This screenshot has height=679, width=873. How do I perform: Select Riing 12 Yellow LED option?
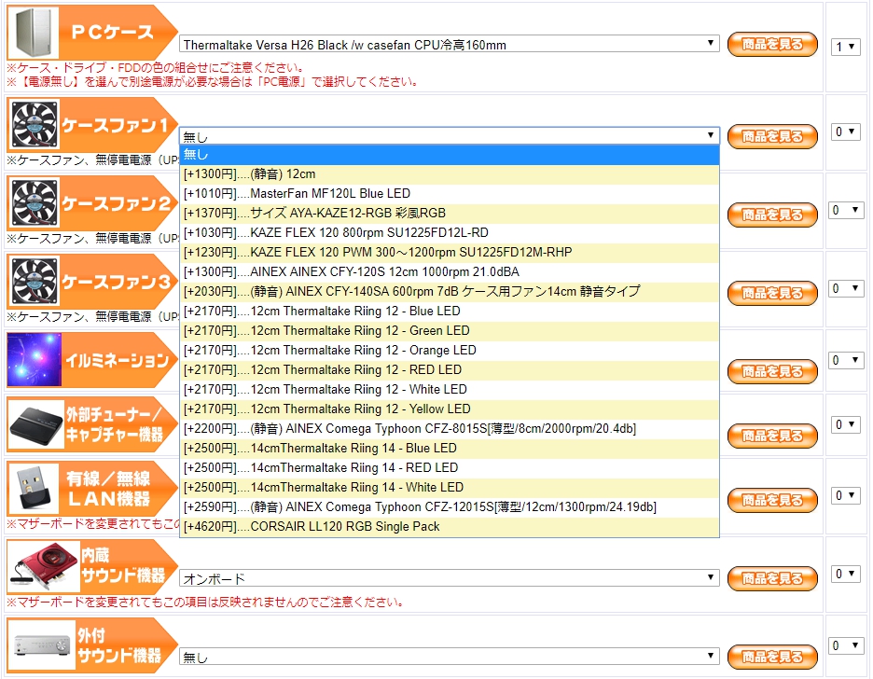coord(450,409)
